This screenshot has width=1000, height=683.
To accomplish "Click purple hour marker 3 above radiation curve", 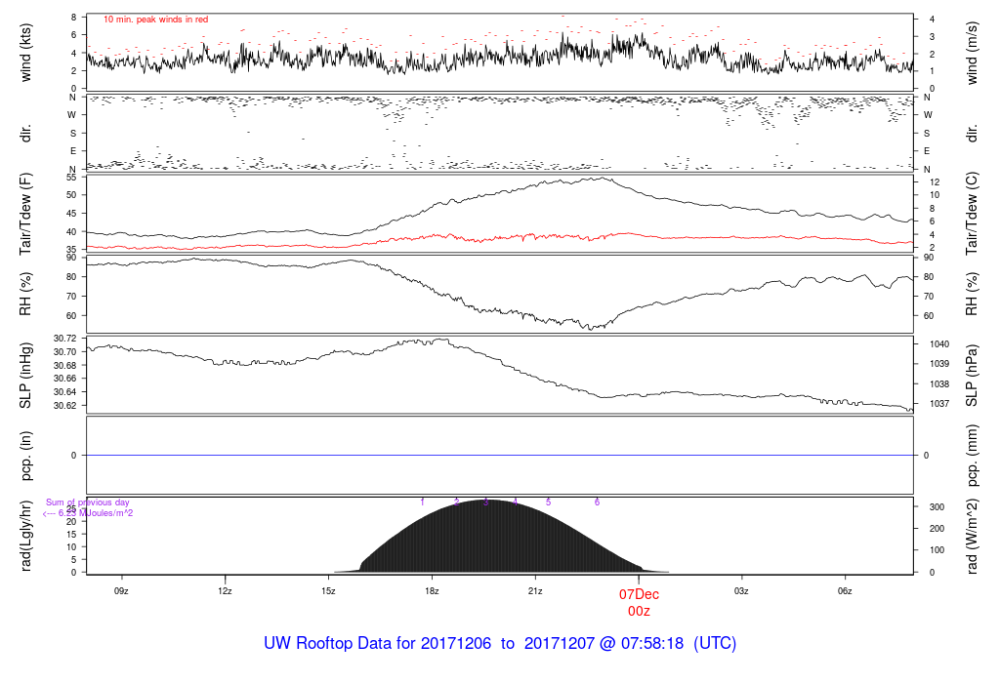I will coord(486,502).
